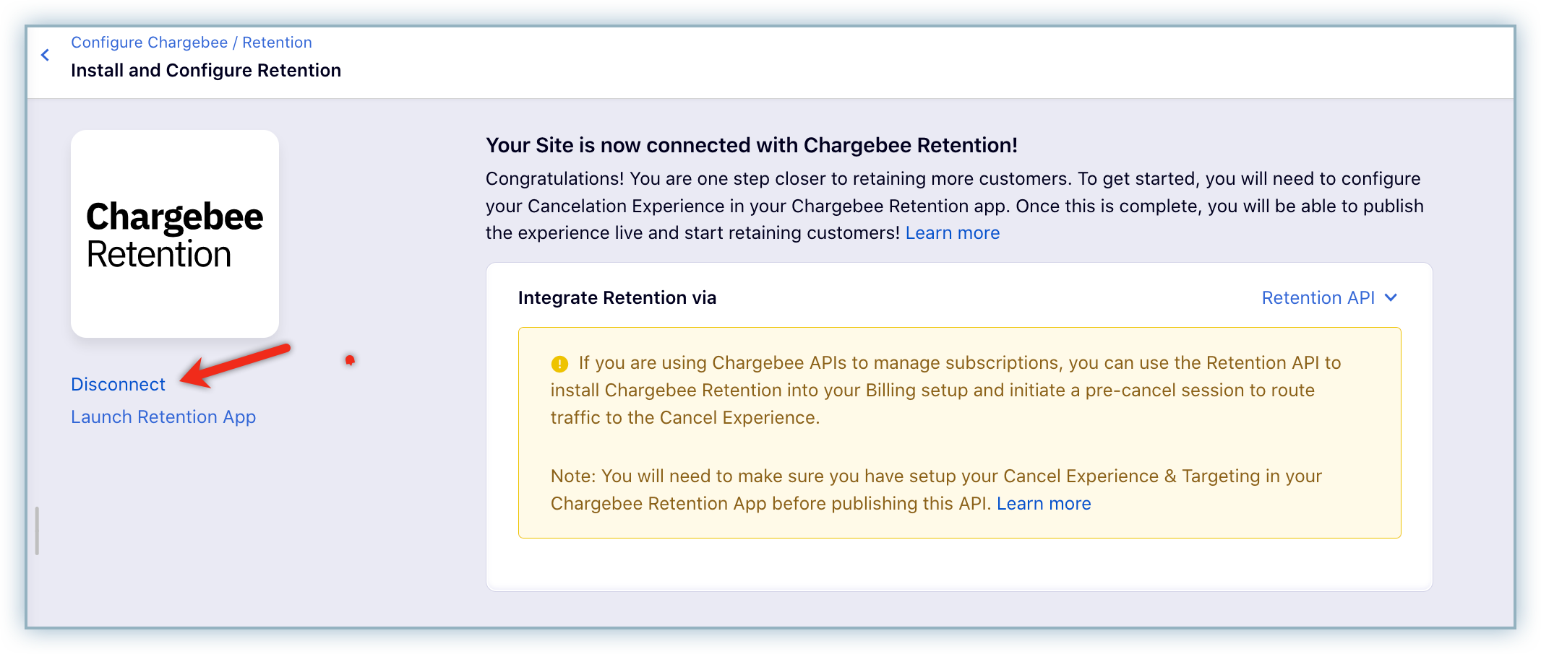Click the 'Install and Configure Retention' page title

click(x=206, y=71)
